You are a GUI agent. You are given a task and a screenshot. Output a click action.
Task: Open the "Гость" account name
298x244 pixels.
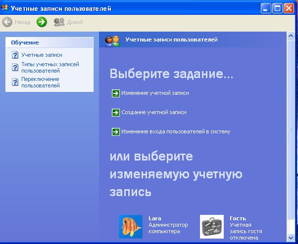[238, 218]
